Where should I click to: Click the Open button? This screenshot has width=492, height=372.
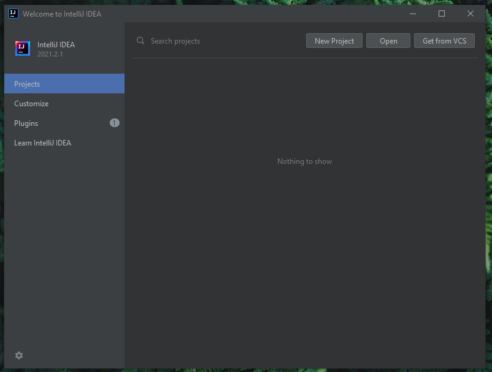(388, 41)
